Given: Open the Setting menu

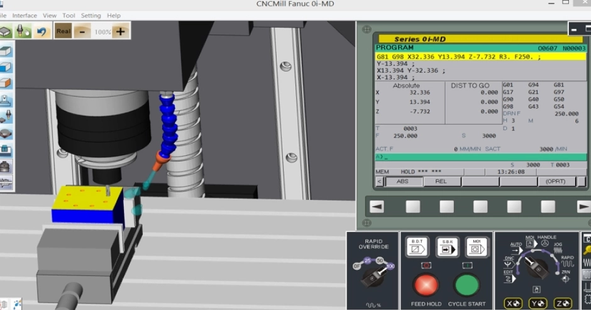Looking at the screenshot, I should [91, 16].
